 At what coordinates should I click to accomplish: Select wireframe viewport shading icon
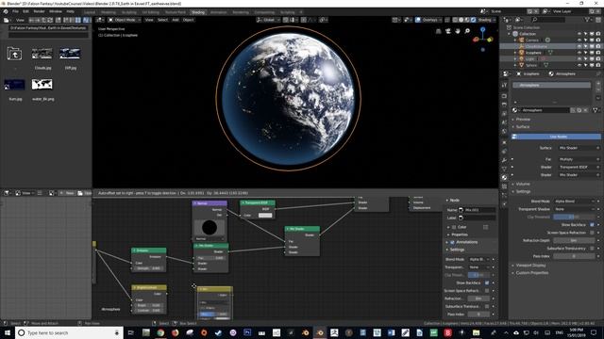point(455,20)
